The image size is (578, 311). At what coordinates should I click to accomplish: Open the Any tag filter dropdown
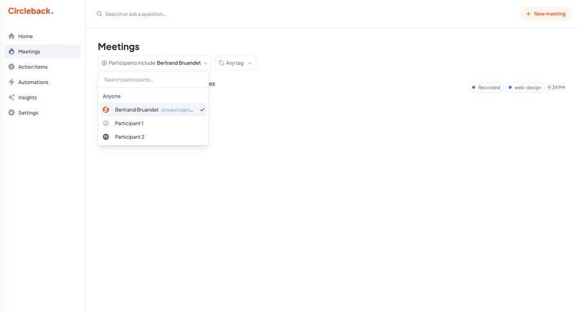click(235, 63)
